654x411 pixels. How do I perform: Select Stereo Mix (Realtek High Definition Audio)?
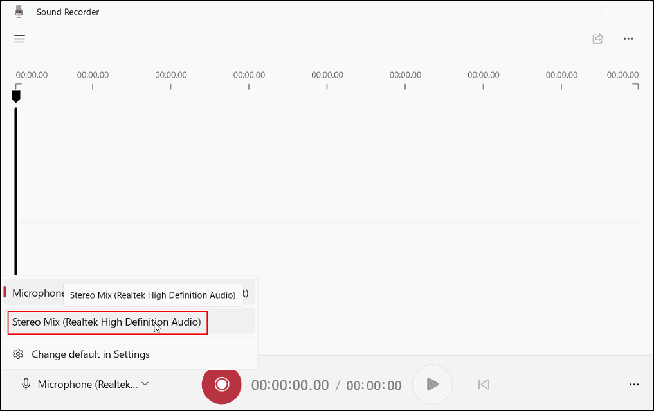coord(107,323)
